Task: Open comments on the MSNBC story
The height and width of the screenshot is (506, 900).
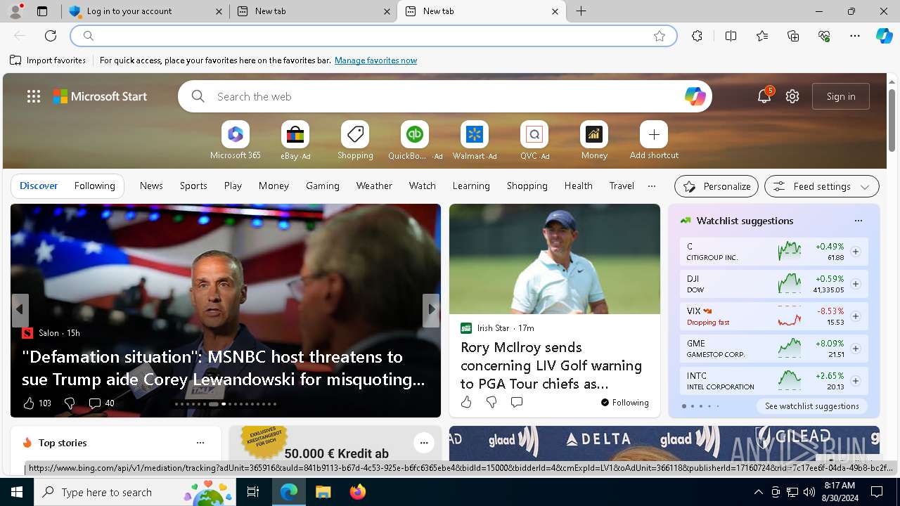Action: click(x=101, y=403)
